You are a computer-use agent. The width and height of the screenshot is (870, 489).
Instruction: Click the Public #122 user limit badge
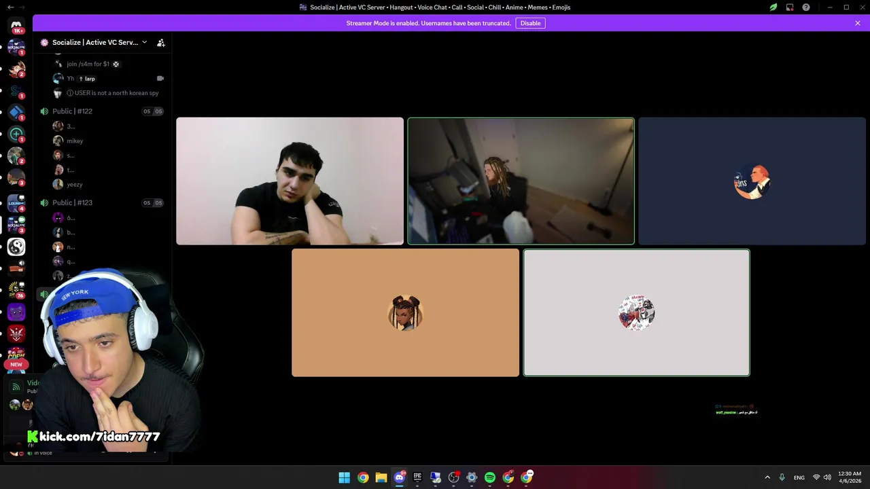pyautogui.click(x=153, y=111)
